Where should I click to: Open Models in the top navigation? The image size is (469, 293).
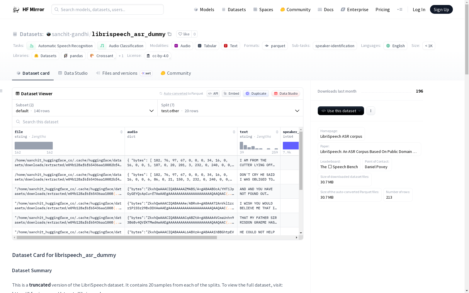[204, 10]
